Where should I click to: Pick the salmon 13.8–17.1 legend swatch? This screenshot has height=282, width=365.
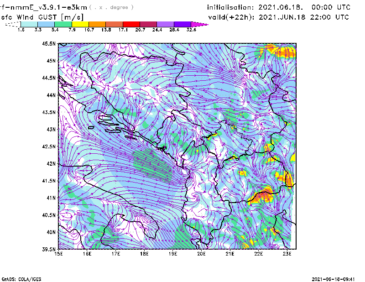[115, 24]
